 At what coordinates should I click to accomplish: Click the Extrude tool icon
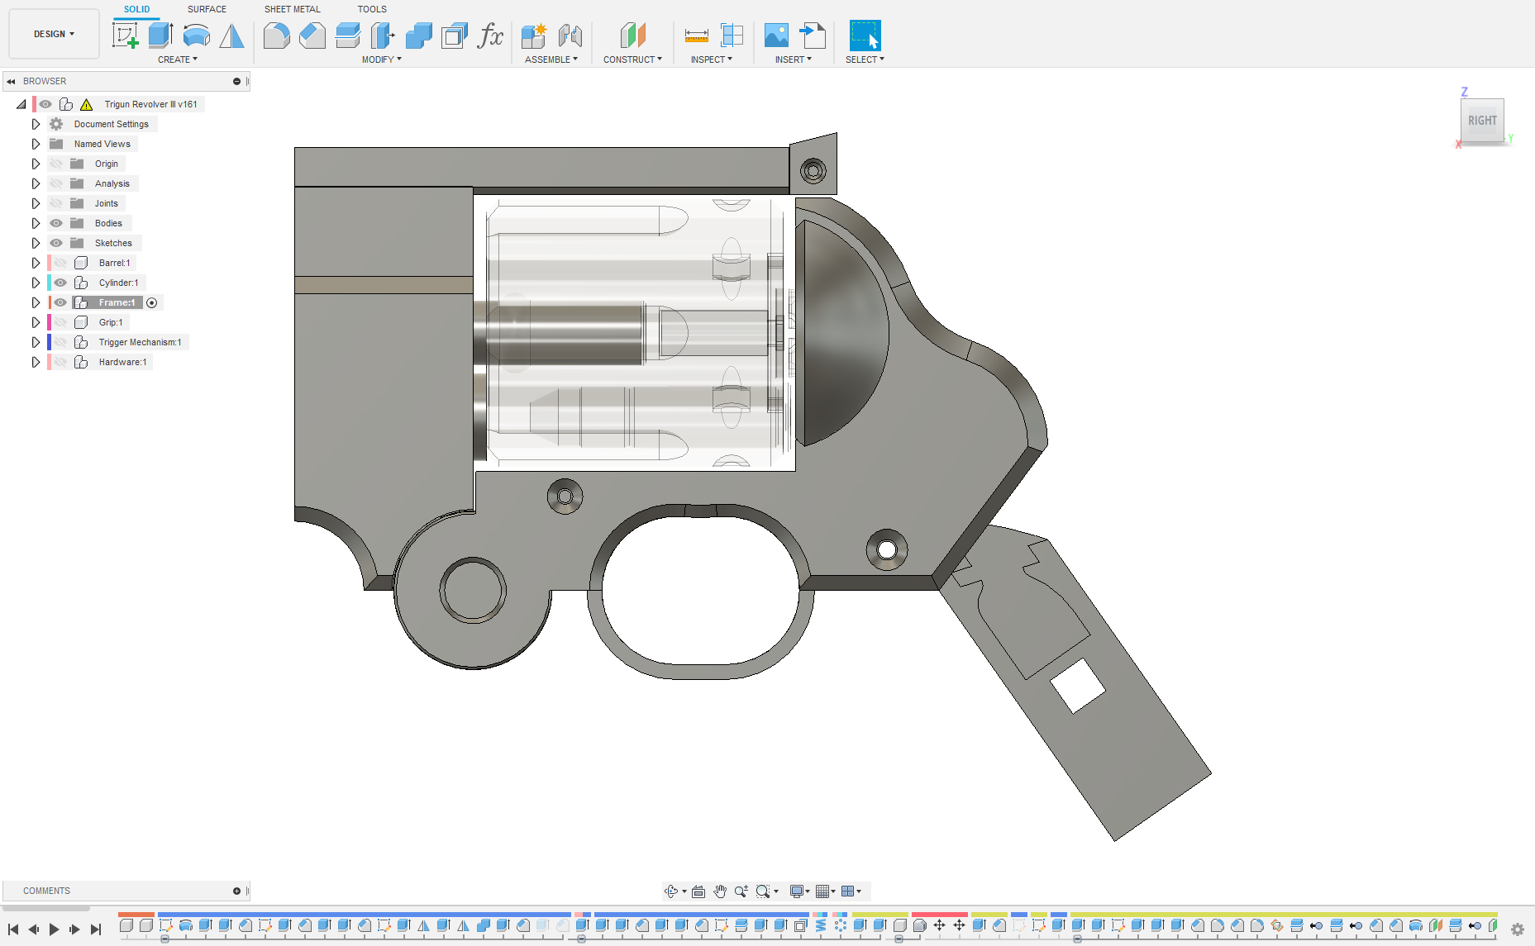coord(160,36)
